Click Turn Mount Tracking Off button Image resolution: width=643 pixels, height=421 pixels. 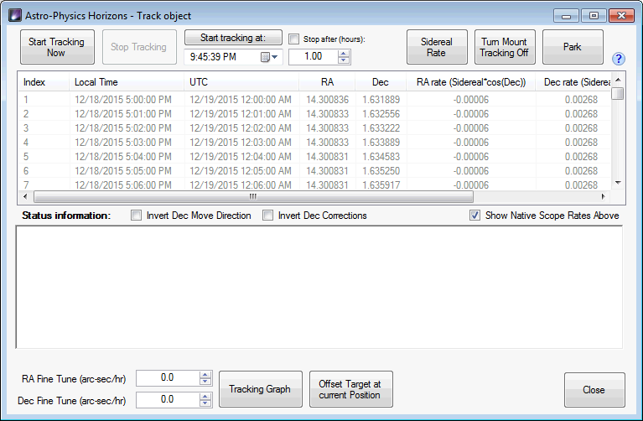pyautogui.click(x=505, y=47)
